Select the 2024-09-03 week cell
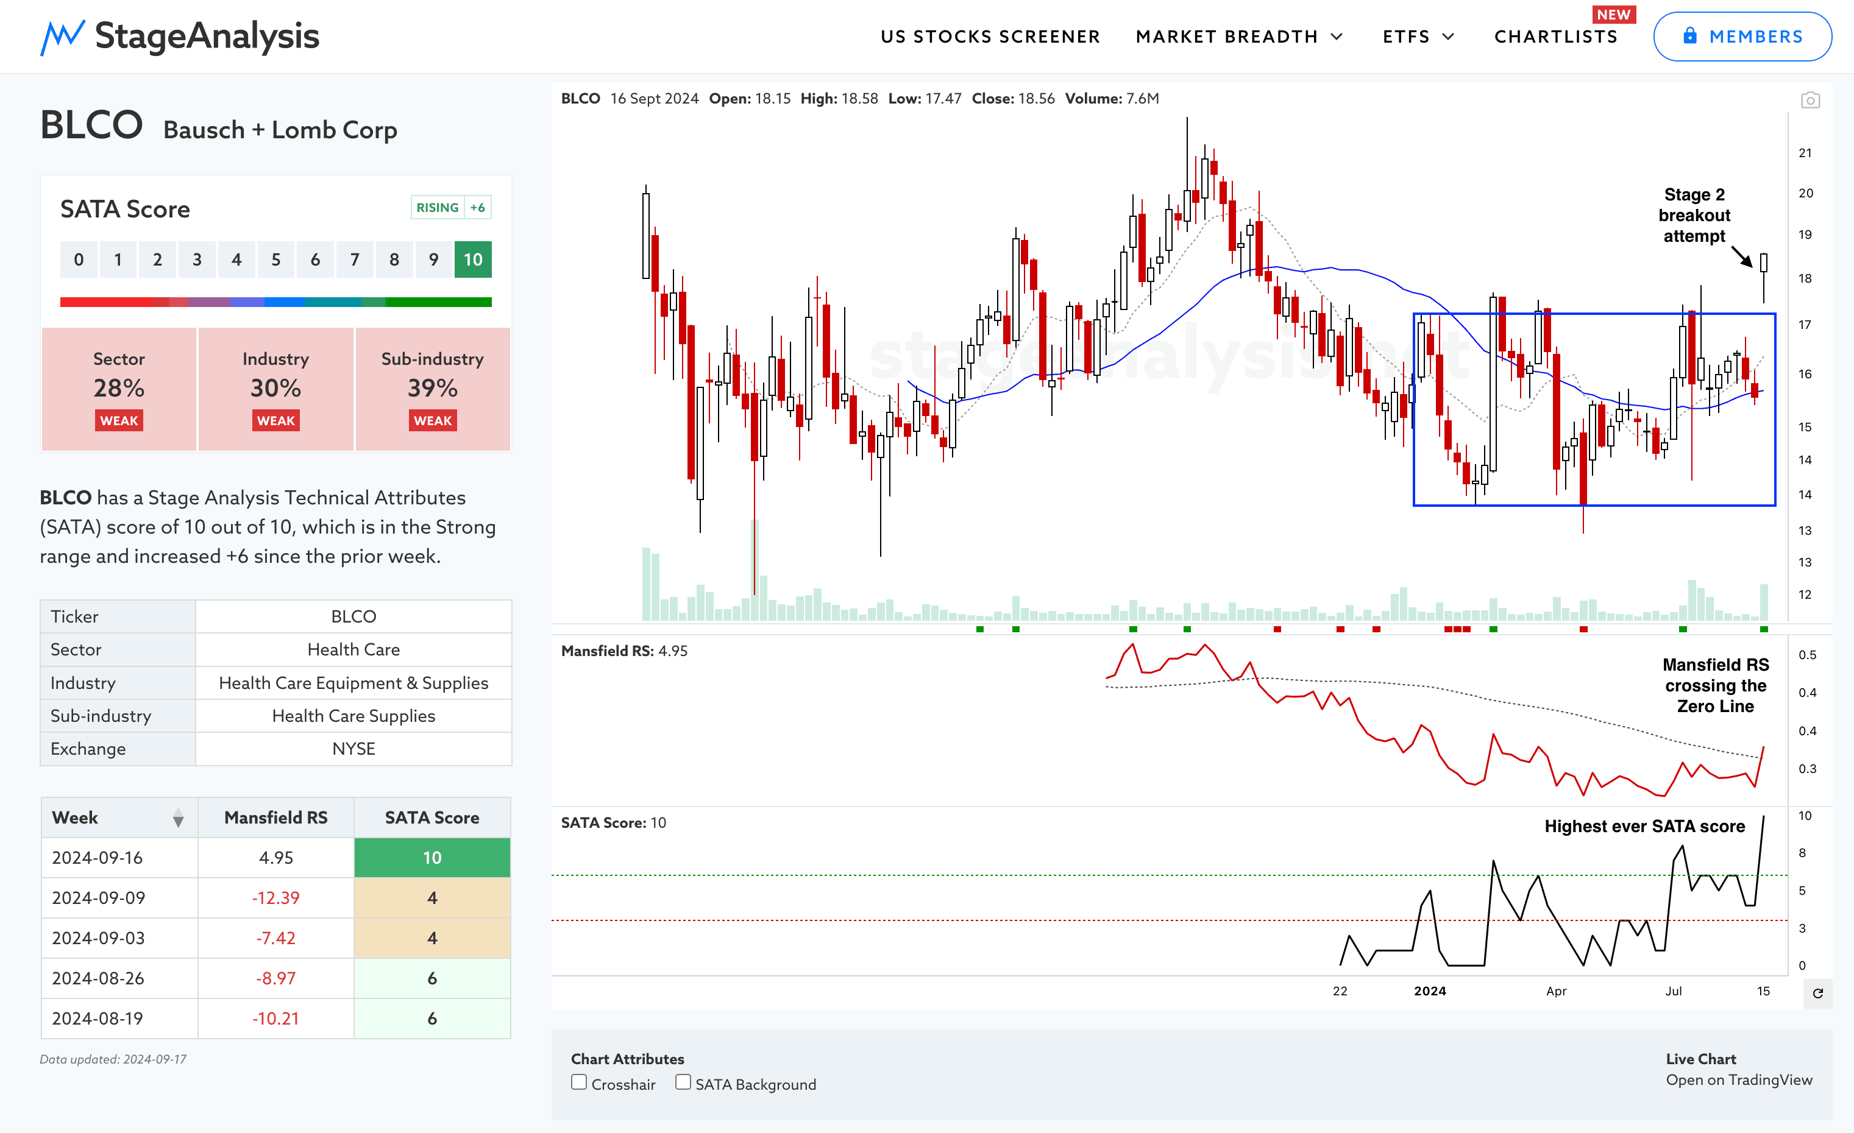The width and height of the screenshot is (1854, 1133). point(119,938)
